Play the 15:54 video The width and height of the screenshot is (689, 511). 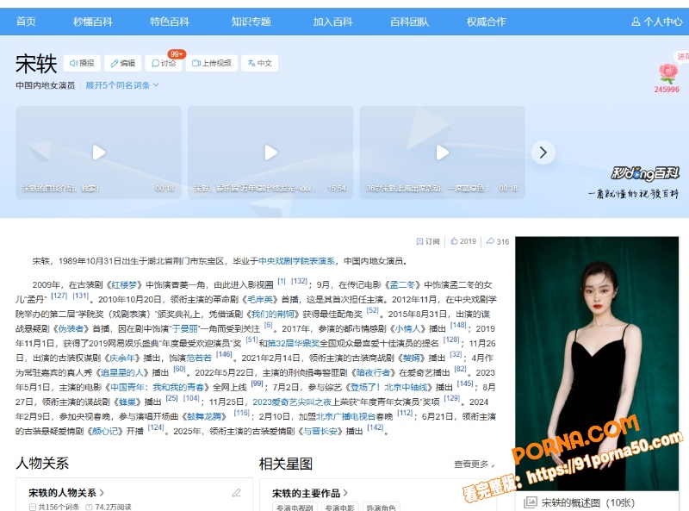pyautogui.click(x=270, y=153)
